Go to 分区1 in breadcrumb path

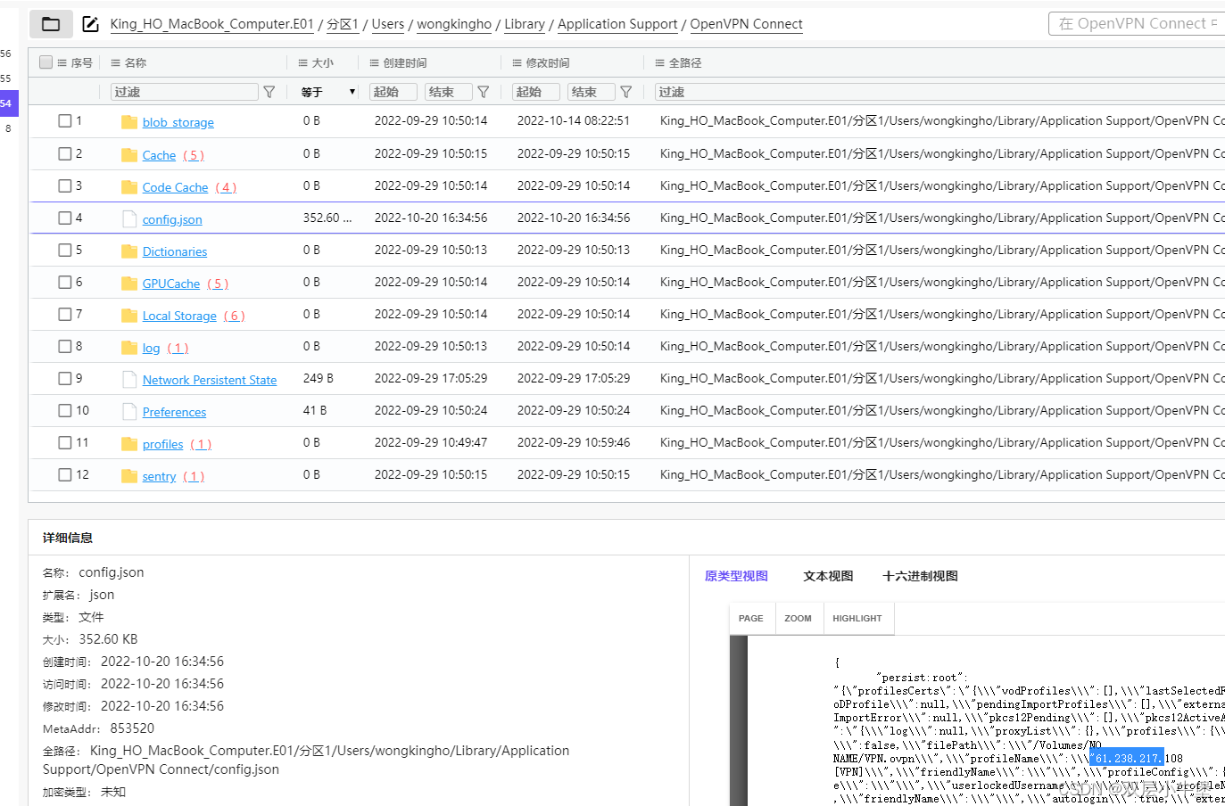click(x=343, y=24)
